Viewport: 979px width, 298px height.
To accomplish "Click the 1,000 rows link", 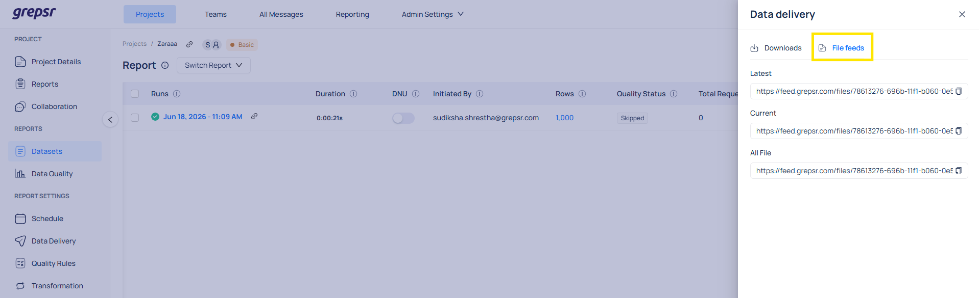I will (564, 118).
